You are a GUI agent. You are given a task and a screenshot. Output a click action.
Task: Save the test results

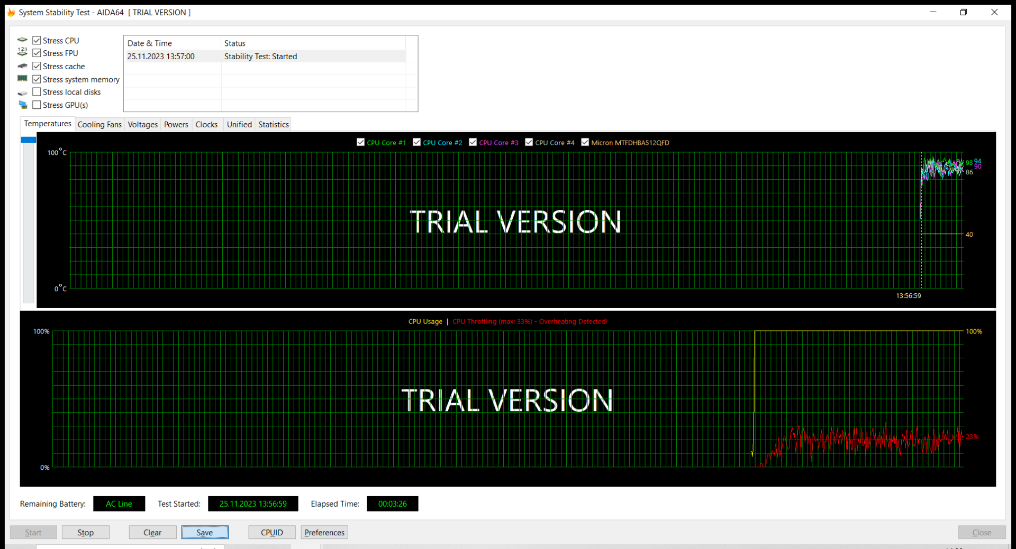[205, 532]
